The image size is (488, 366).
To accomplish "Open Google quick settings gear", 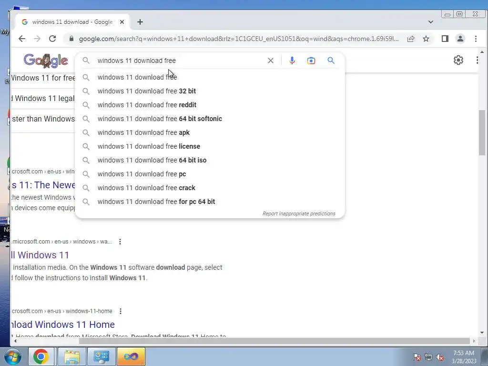I will pyautogui.click(x=458, y=60).
